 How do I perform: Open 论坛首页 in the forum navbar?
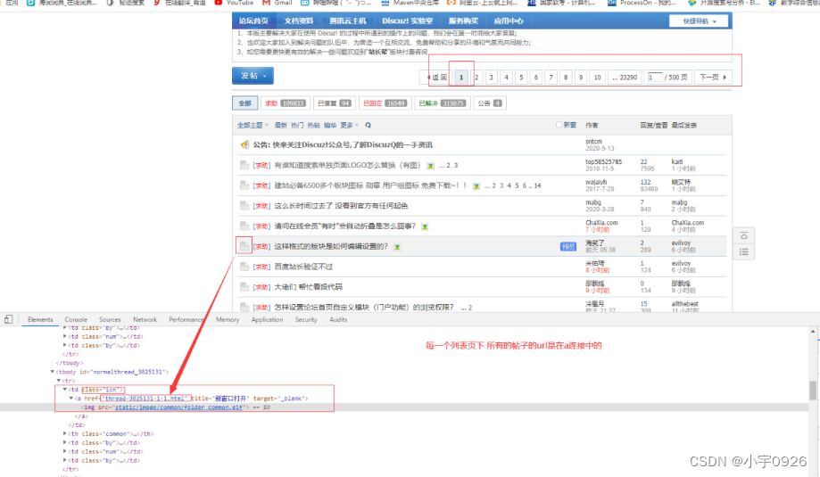click(253, 21)
